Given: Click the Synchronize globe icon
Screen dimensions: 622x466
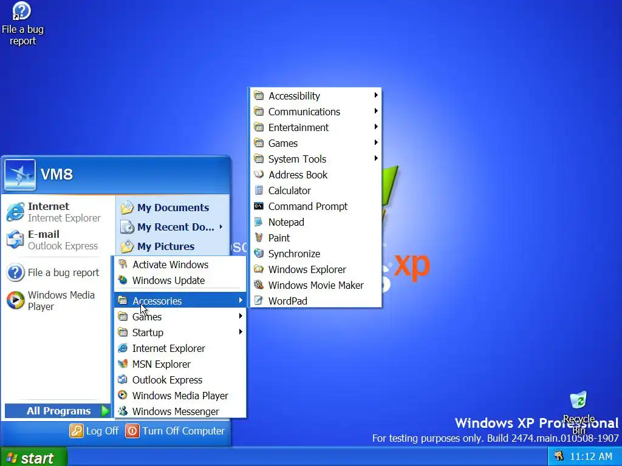Looking at the screenshot, I should click(259, 254).
